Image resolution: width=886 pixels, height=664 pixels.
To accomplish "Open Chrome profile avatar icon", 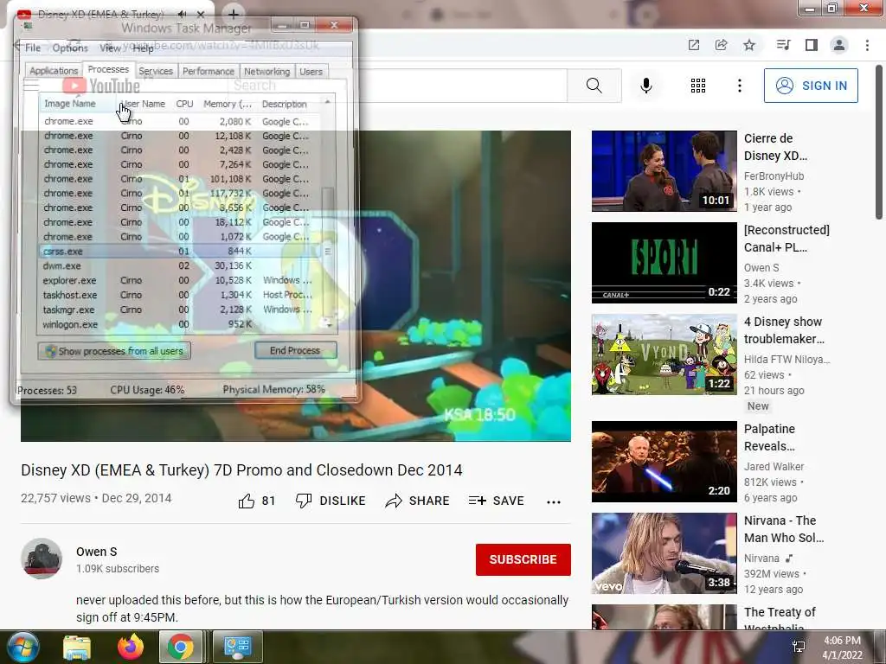I will click(839, 45).
